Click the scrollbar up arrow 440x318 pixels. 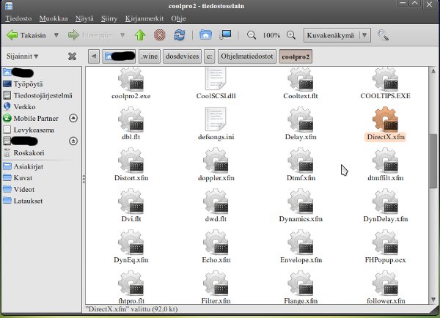pyautogui.click(x=433, y=71)
